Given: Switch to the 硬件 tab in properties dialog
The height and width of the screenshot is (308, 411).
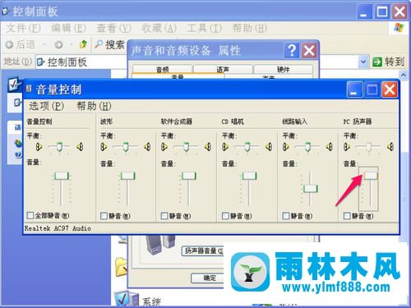Looking at the screenshot, I should tap(284, 70).
